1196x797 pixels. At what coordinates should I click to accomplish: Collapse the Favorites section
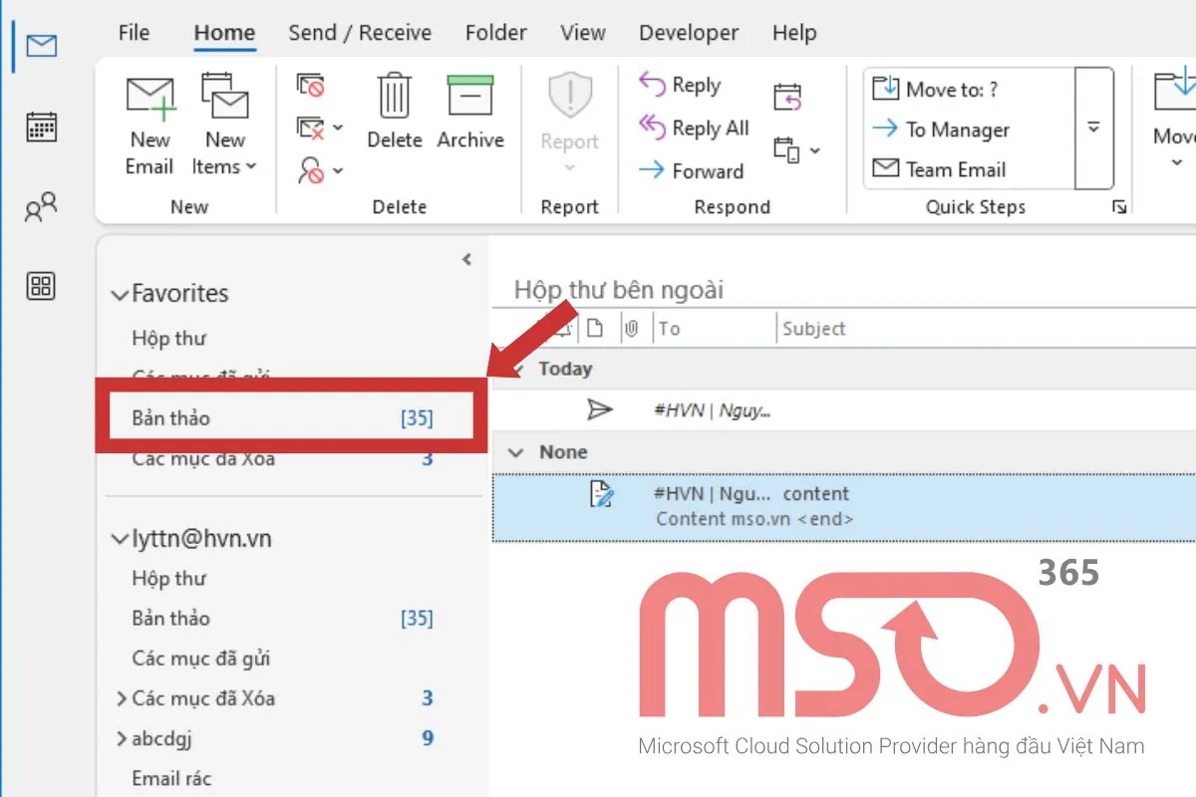pos(121,293)
